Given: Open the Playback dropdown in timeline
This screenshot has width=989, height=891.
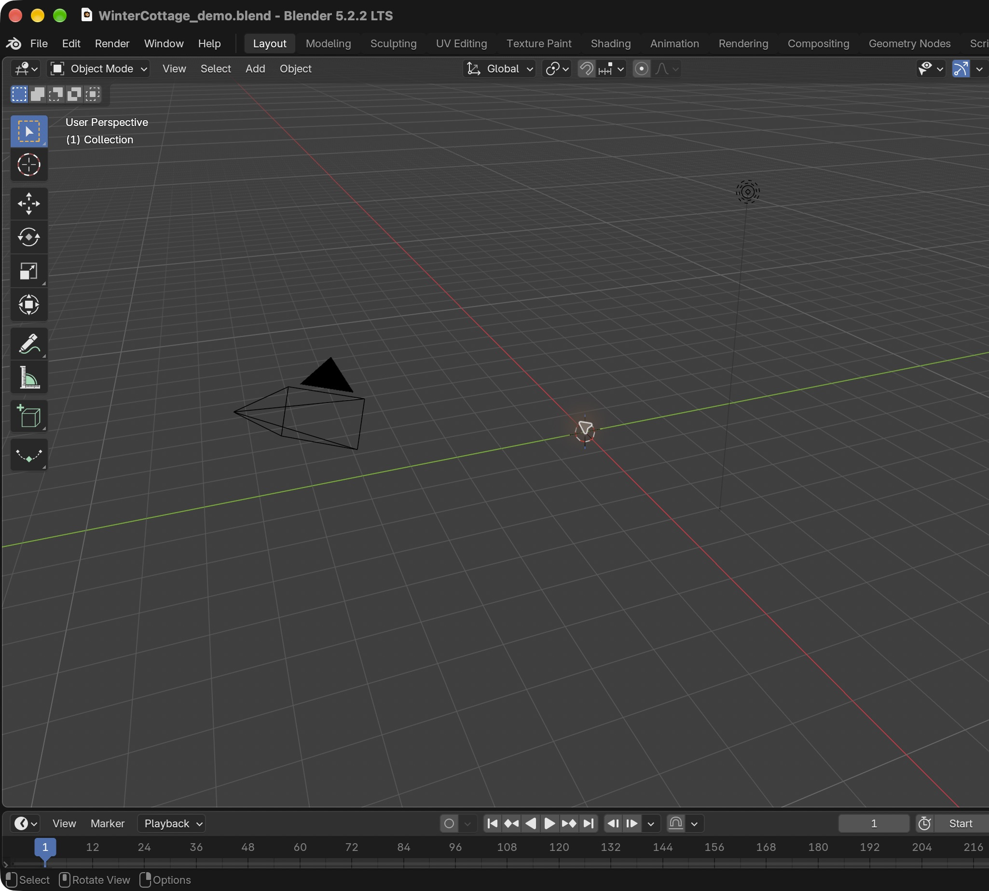Looking at the screenshot, I should point(172,823).
